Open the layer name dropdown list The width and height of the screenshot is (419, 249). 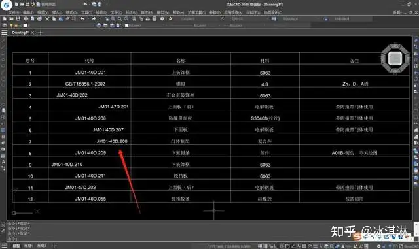pyautogui.click(x=59, y=25)
